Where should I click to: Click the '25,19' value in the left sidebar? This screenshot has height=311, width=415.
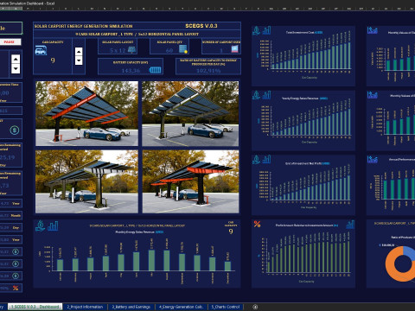[8, 157]
